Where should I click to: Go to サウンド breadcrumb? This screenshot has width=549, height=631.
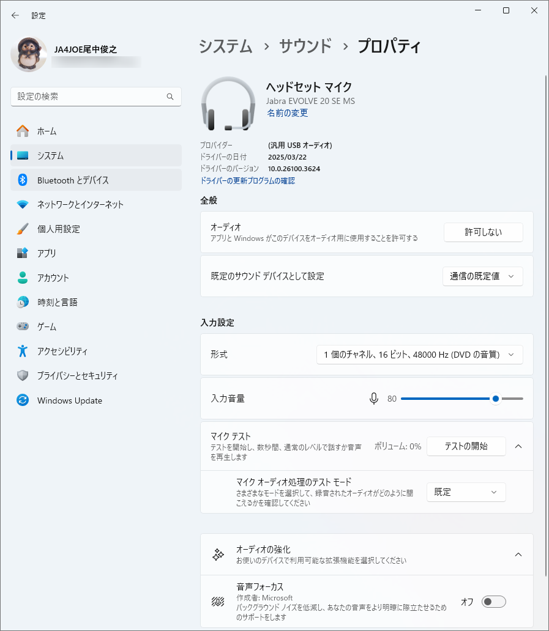point(305,46)
